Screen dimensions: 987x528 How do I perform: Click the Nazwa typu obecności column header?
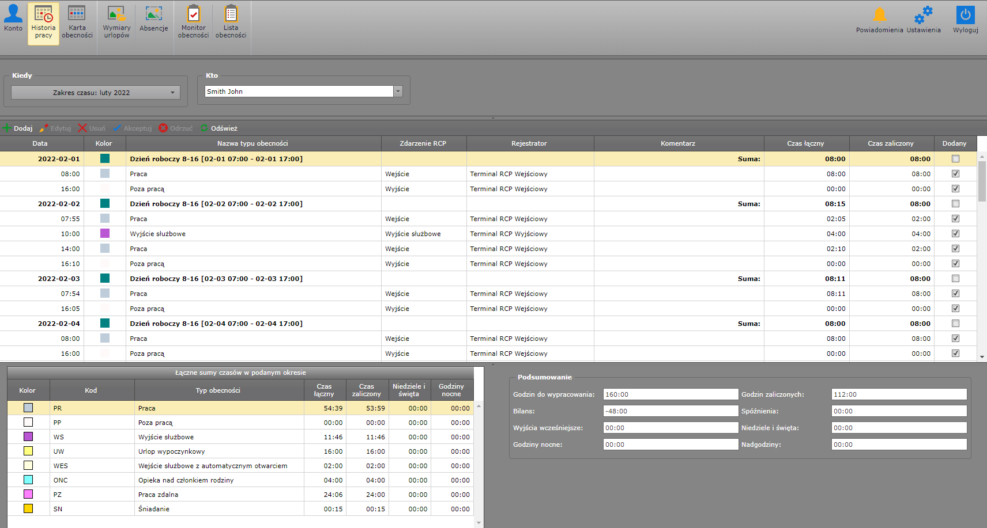253,143
